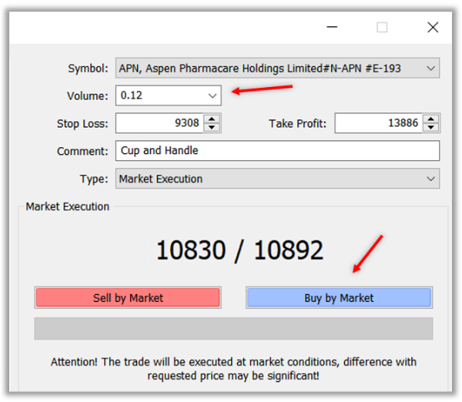Decrease Stop Loss with down arrow

click(x=212, y=127)
